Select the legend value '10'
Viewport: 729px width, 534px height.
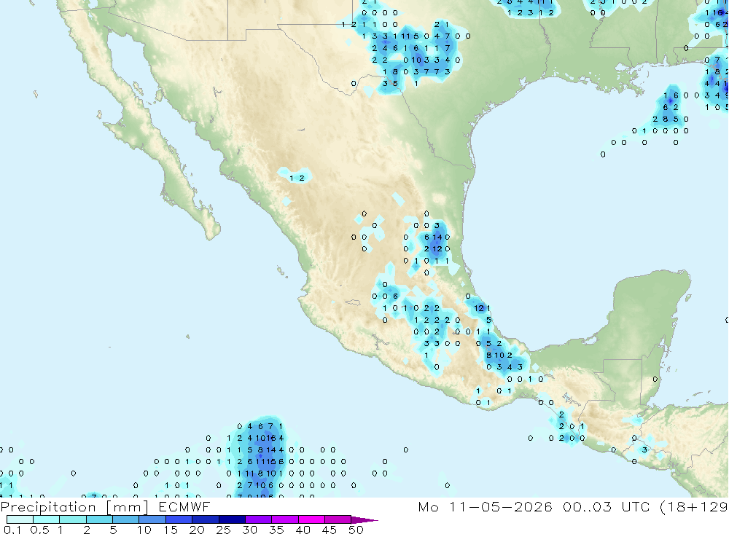(144, 530)
